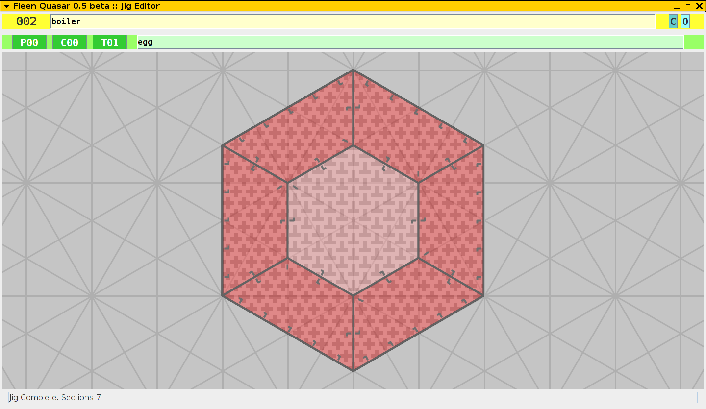The image size is (706, 409).
Task: Click the P00 section button
Action: 29,43
